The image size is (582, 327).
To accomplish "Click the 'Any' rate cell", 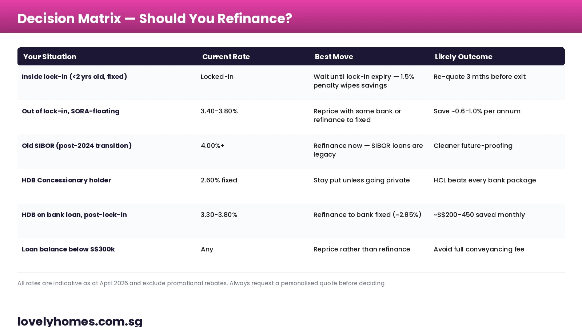I will pyautogui.click(x=207, y=250).
